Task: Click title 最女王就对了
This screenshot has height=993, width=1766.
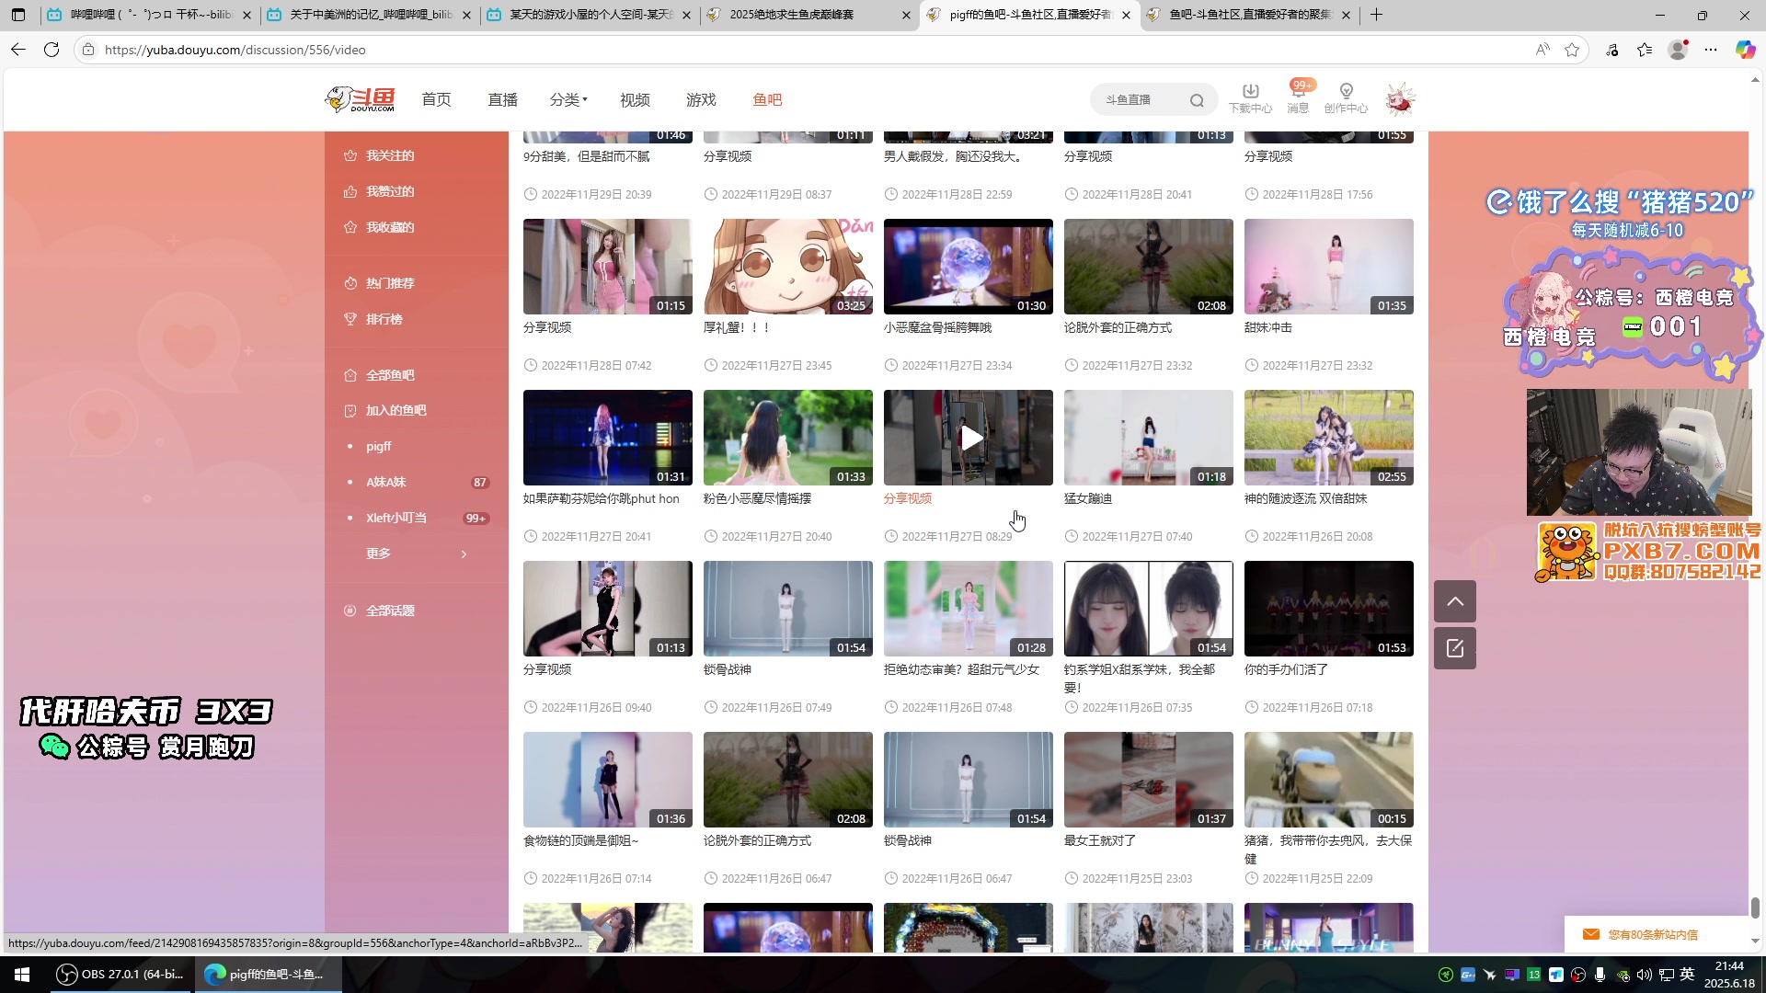Action: [x=1100, y=840]
